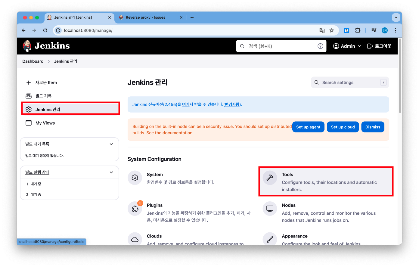The image size is (419, 267).
Task: Click the Appearance heading text
Action: click(x=295, y=236)
